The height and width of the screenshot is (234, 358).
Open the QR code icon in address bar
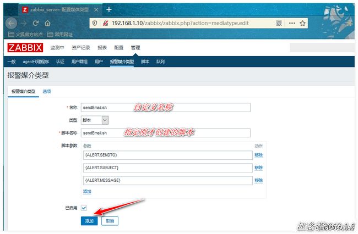279,23
